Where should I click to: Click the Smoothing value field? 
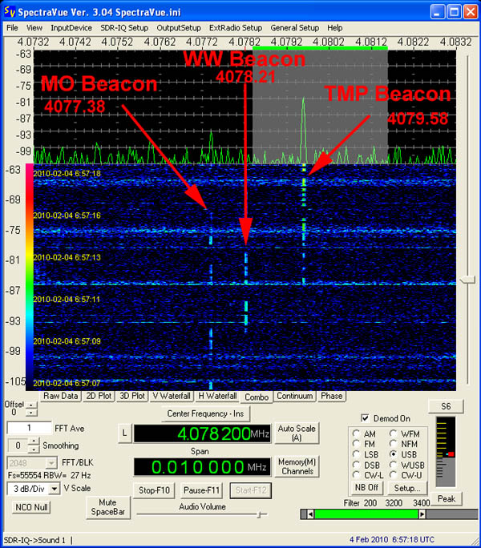coord(18,445)
